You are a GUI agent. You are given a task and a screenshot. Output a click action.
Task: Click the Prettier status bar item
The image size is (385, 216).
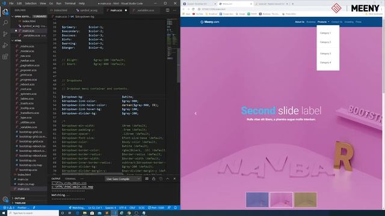click(23, 208)
